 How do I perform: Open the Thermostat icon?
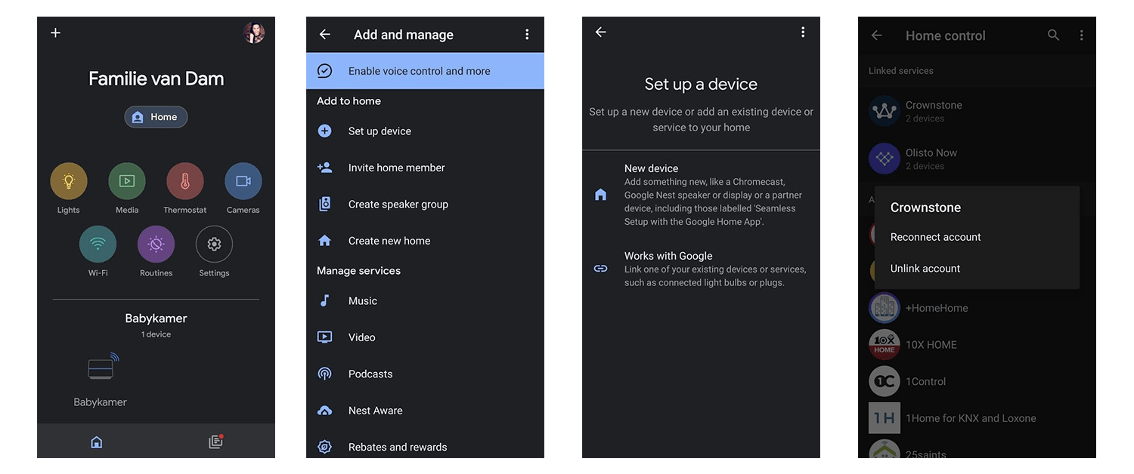click(x=185, y=181)
